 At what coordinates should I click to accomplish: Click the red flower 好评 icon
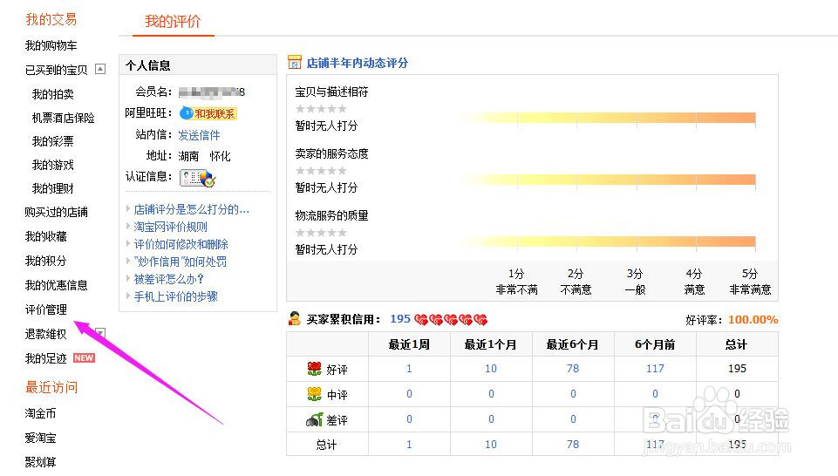pos(314,369)
